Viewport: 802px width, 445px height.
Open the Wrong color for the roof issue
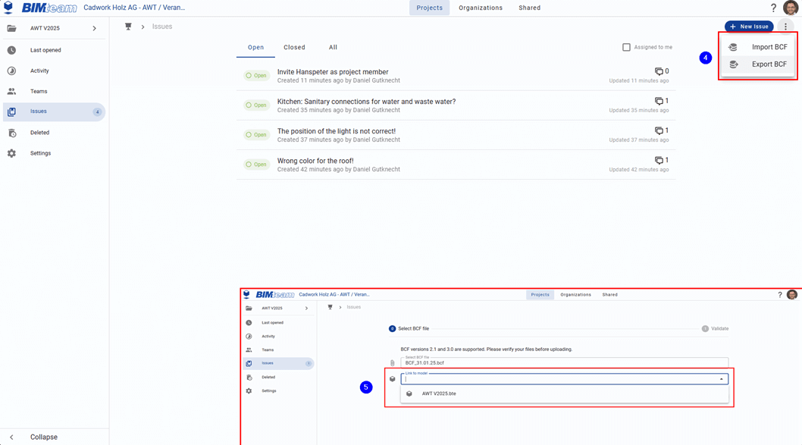(315, 161)
